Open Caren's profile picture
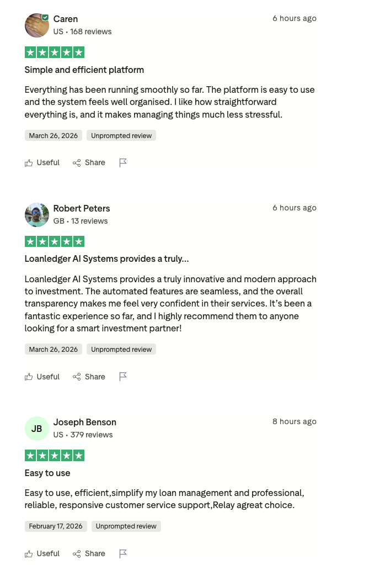The width and height of the screenshot is (380, 565). [x=37, y=25]
